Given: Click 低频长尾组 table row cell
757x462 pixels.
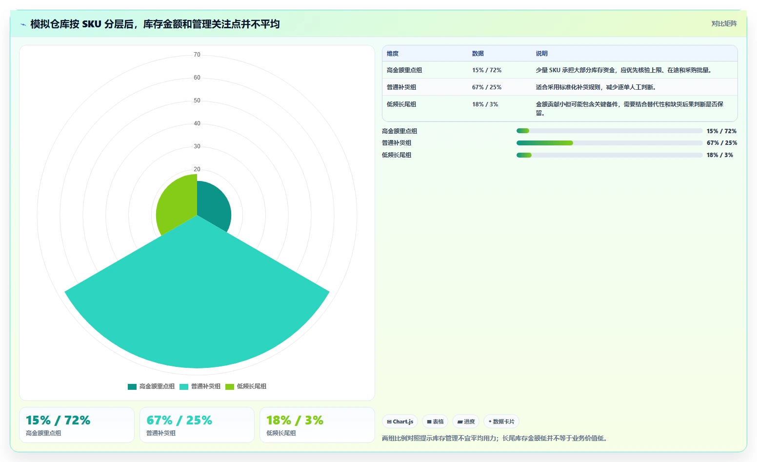Looking at the screenshot, I should [x=401, y=104].
